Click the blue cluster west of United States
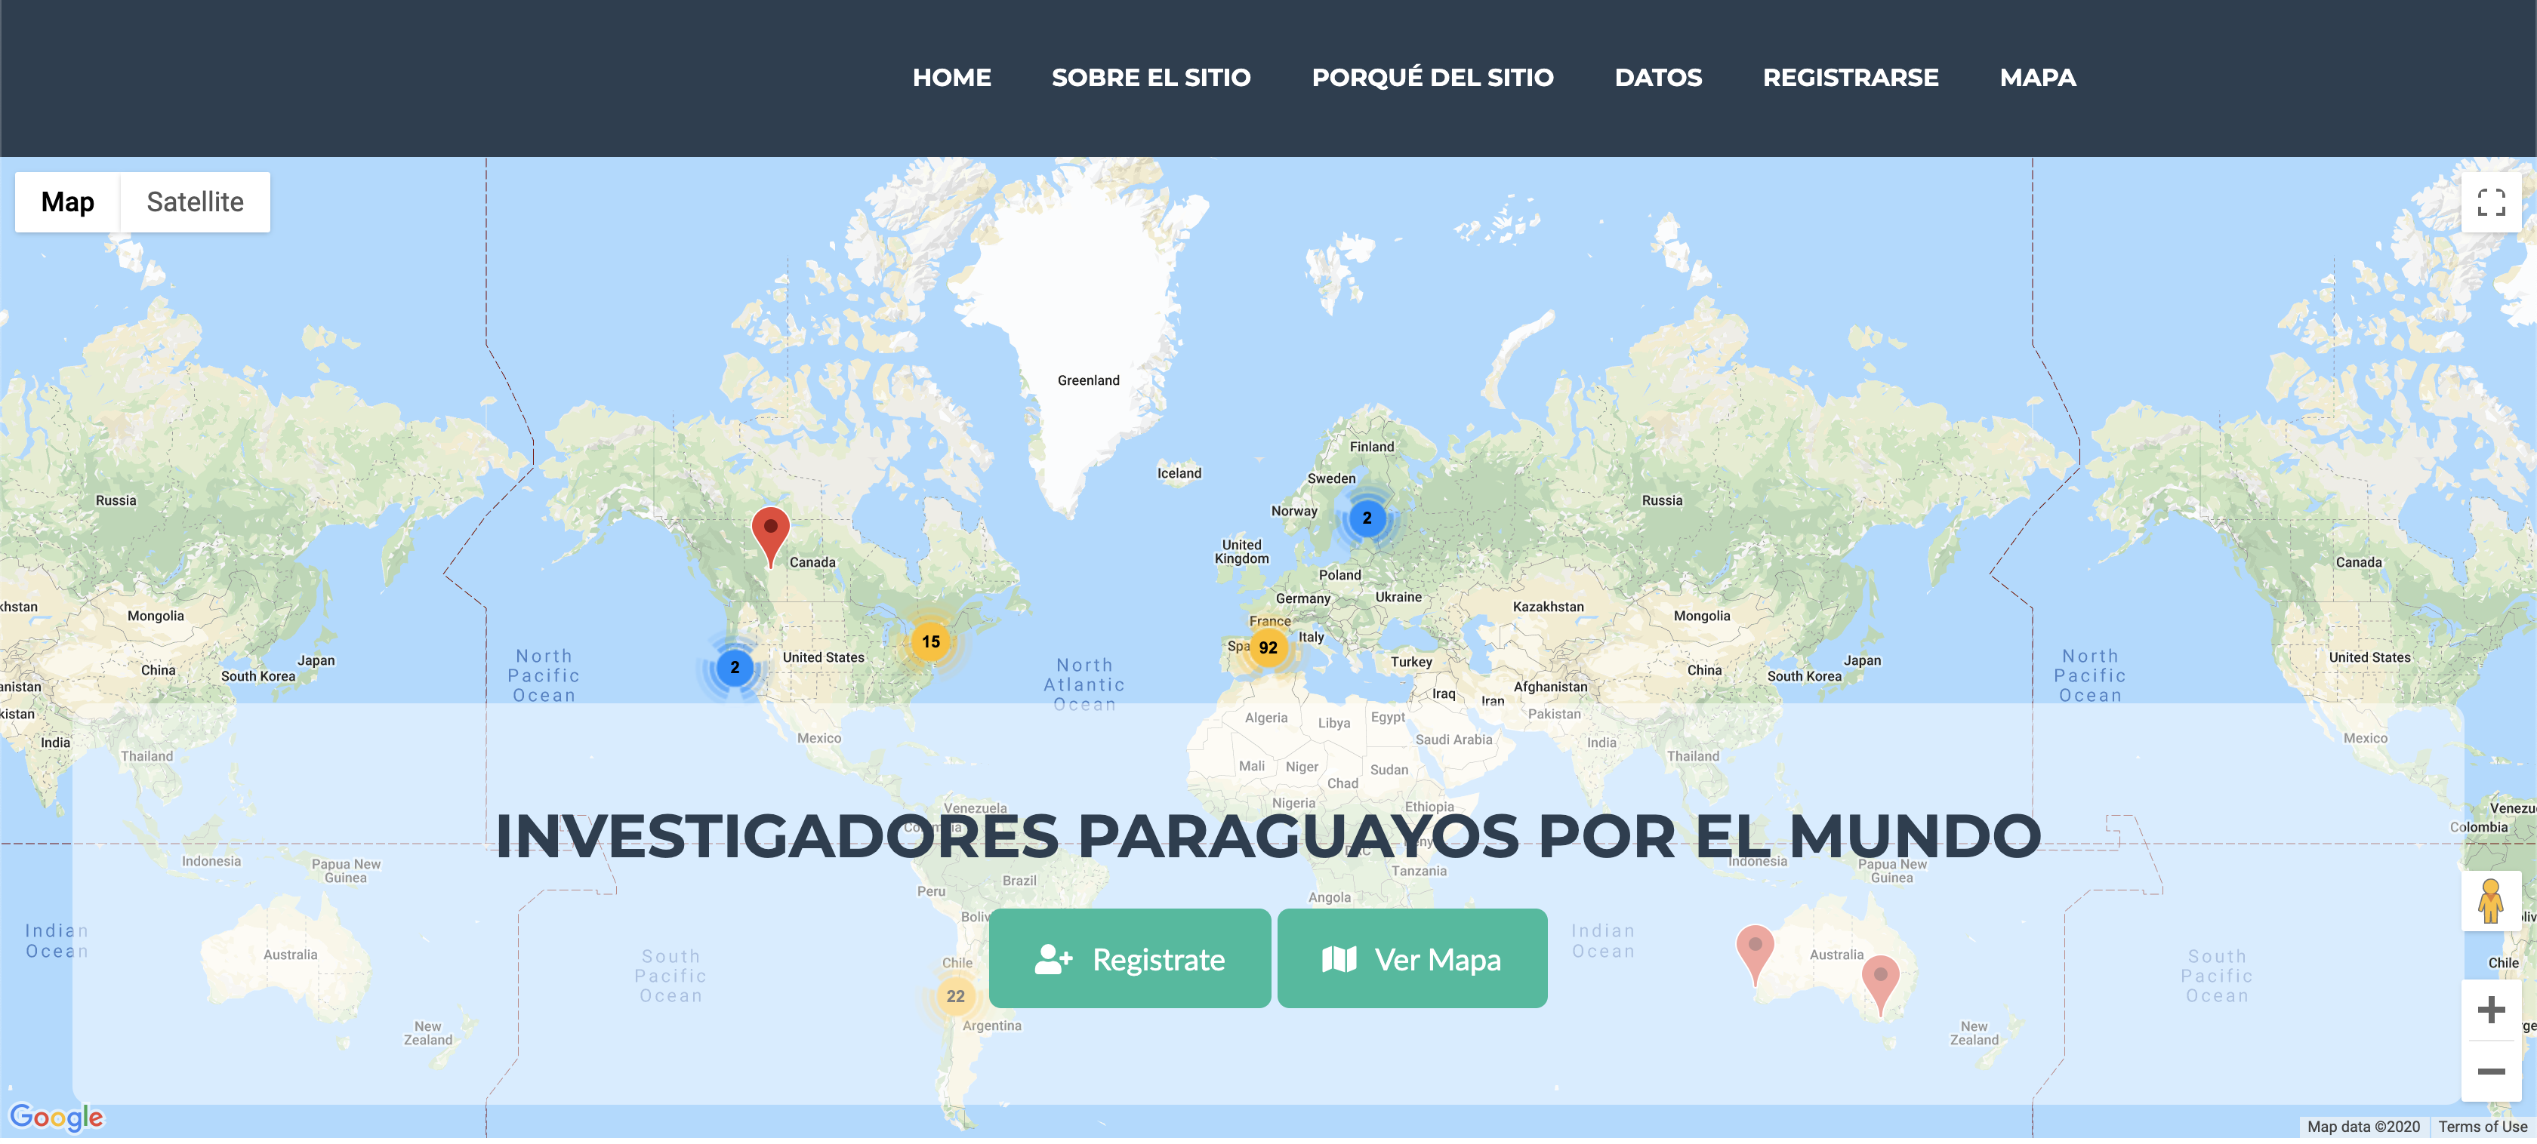The height and width of the screenshot is (1144, 2537). coord(735,668)
